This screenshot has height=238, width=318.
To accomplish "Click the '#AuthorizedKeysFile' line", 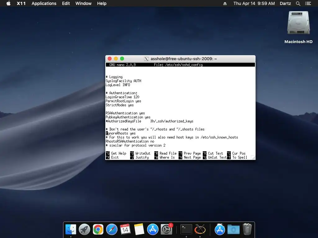I will [x=149, y=121].
